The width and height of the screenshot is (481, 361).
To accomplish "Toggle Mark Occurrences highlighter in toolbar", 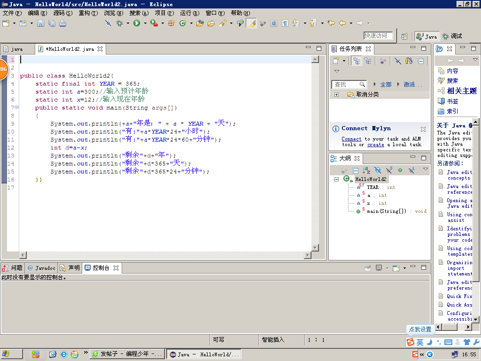I will [x=251, y=23].
